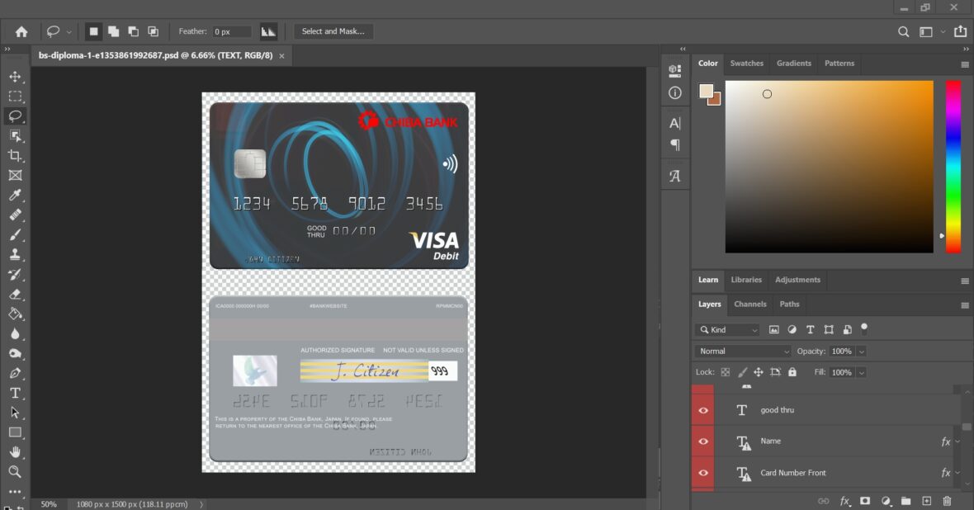Select the Eyedropper tool

coord(15,195)
